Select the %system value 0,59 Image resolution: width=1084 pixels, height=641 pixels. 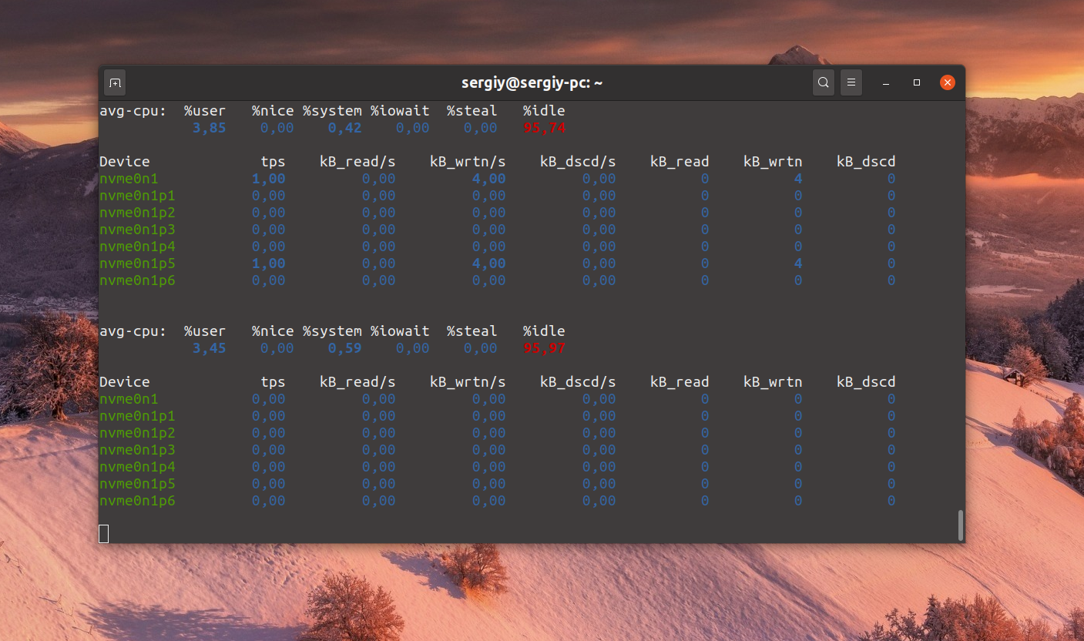click(x=344, y=348)
